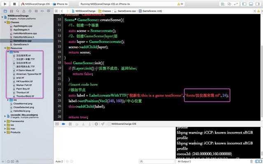
Task: Expand the res folder
Action: pyautogui.click(x=8, y=100)
